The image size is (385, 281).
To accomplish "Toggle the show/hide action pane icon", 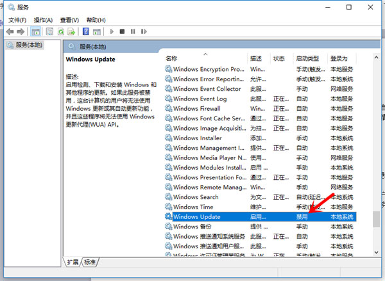I will (97, 31).
